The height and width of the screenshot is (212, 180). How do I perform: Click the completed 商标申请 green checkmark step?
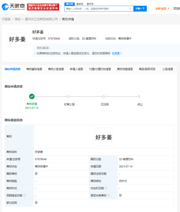pos(32,97)
